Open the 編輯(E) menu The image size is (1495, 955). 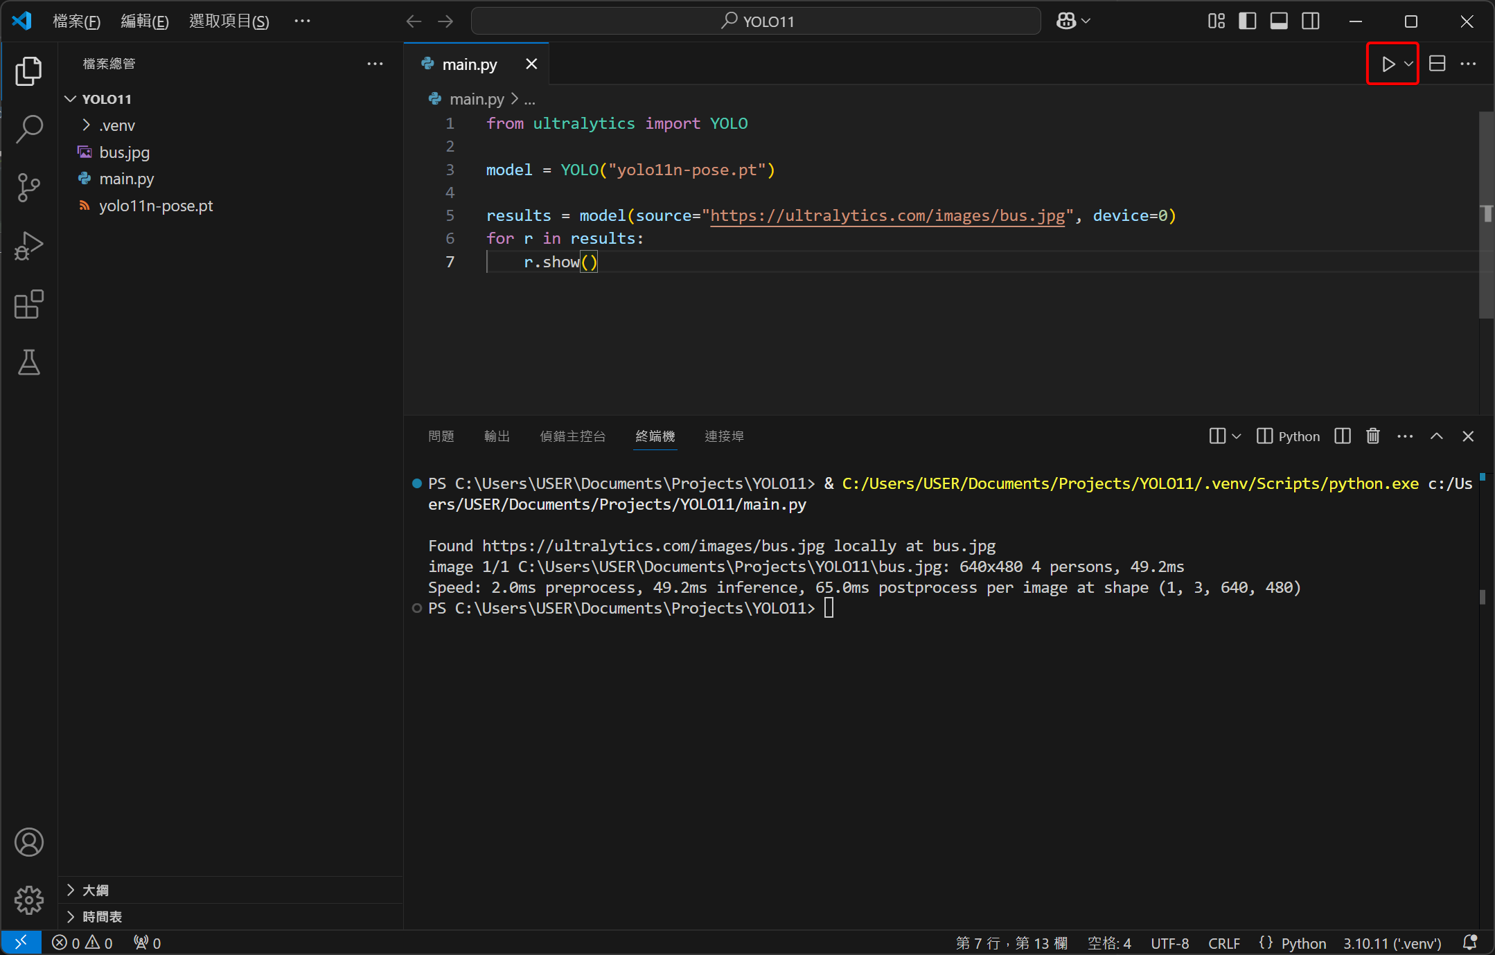point(144,21)
